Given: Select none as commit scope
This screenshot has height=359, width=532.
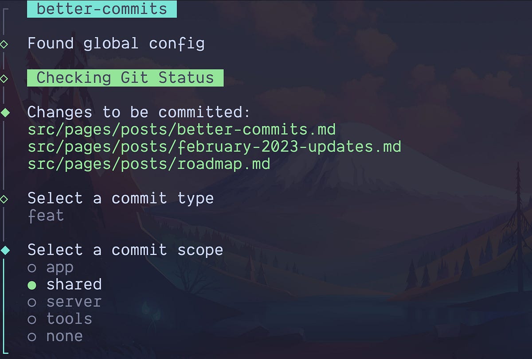Looking at the screenshot, I should click(55, 336).
